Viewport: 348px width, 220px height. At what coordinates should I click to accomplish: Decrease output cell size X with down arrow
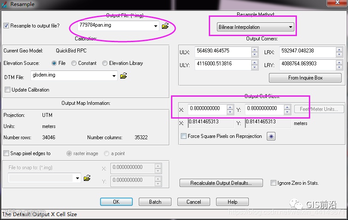(x=230, y=112)
